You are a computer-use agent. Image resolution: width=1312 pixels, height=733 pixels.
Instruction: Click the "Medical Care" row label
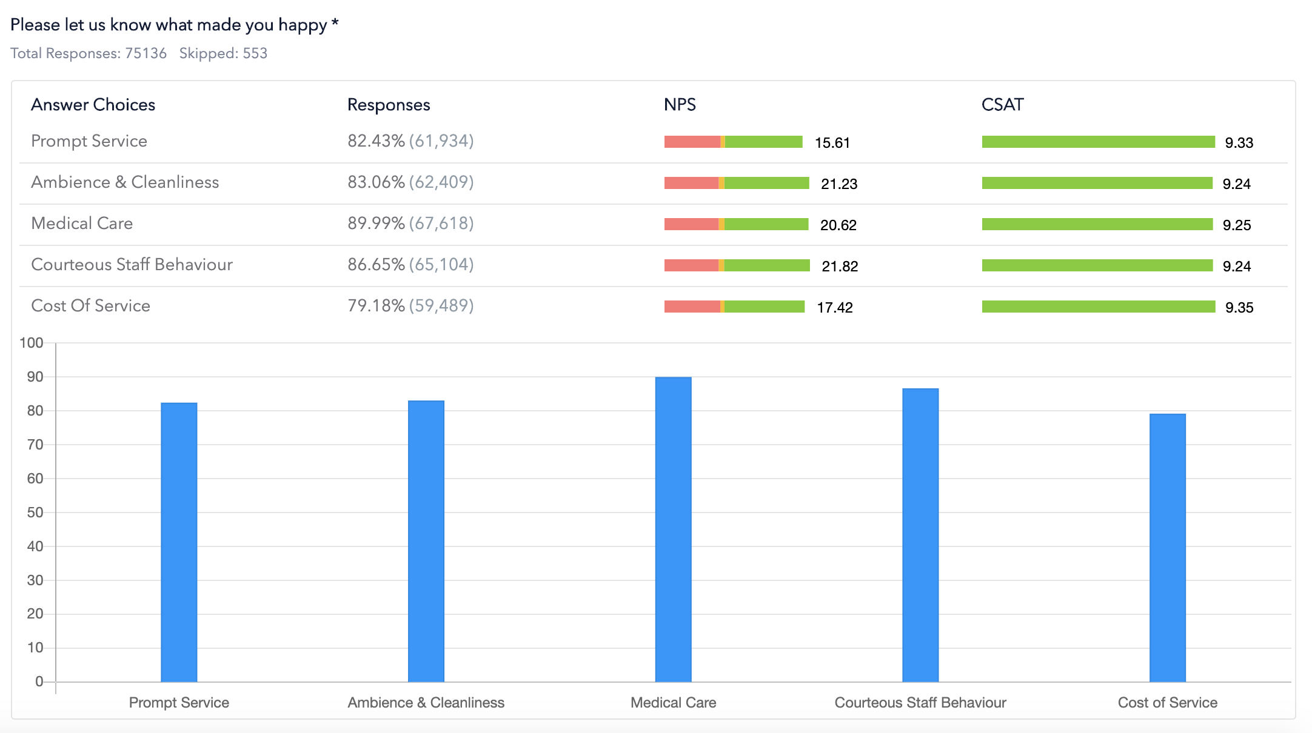[x=82, y=224]
